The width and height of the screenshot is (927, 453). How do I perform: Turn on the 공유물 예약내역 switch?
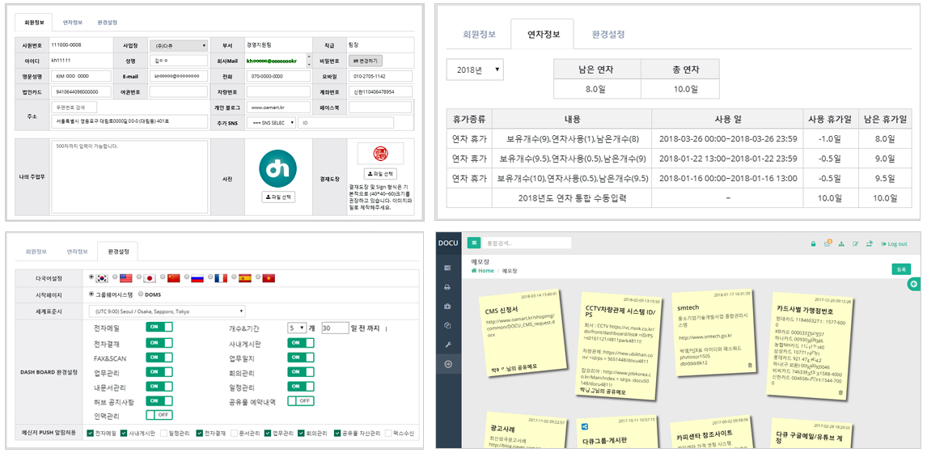301,401
